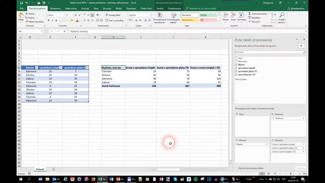
Task: Click the Save icon in quick access toolbar
Action: (21, 3)
